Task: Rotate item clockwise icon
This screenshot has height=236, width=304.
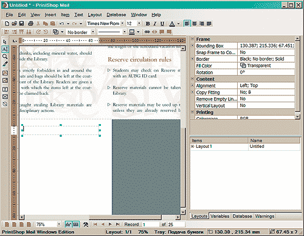Action: click(38, 32)
